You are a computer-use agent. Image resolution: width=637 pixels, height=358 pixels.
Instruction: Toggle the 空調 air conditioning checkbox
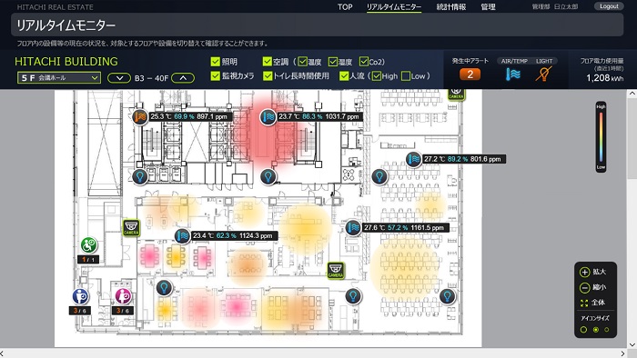pos(267,62)
